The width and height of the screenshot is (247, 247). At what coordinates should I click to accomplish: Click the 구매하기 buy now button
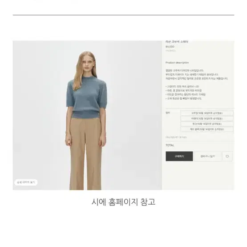(x=179, y=156)
